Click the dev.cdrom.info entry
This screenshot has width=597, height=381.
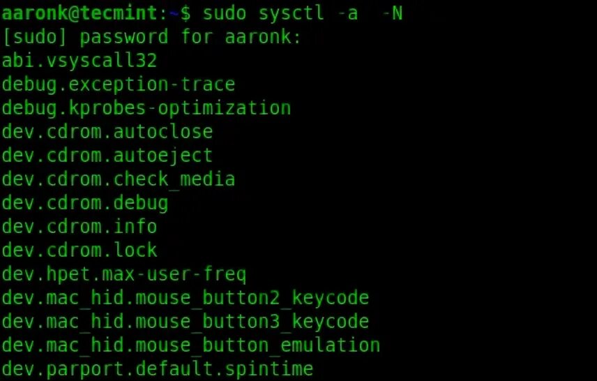pos(80,227)
